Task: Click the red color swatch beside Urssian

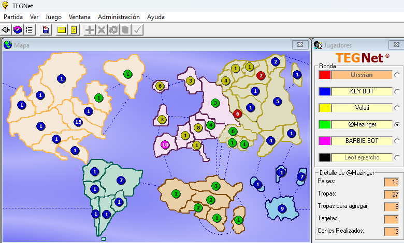Action: (325, 75)
